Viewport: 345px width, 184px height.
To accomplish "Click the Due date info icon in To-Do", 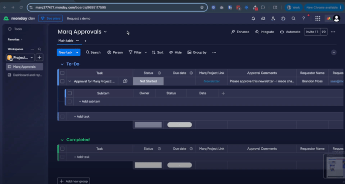I will 191,73.
